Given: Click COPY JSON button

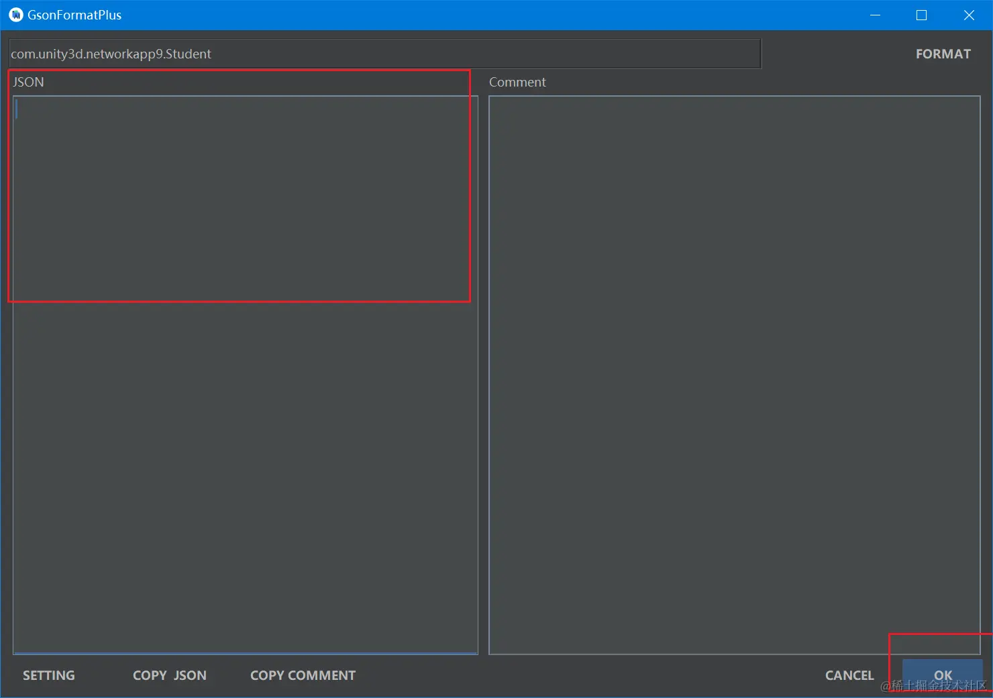Looking at the screenshot, I should point(170,675).
